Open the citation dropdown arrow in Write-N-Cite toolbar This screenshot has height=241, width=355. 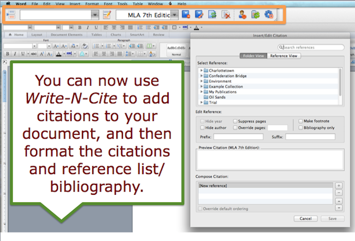tap(95, 15)
